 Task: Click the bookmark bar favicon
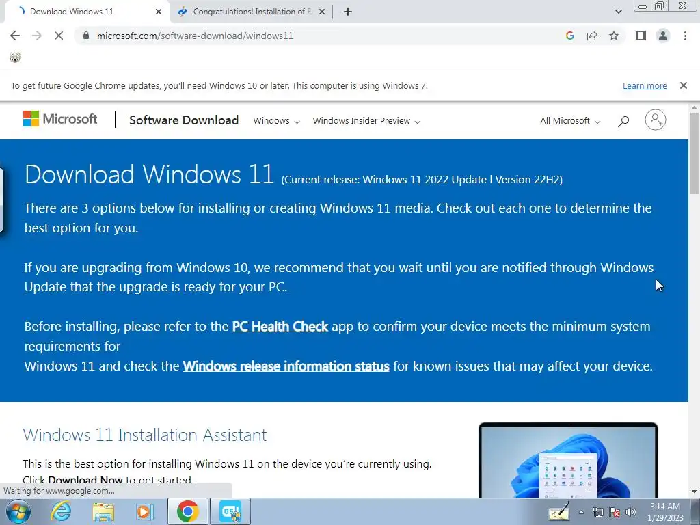click(15, 57)
